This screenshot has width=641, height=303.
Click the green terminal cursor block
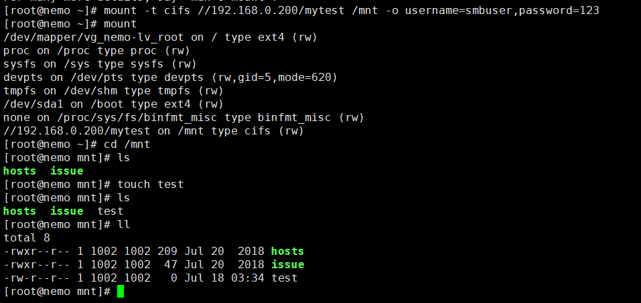click(x=120, y=292)
